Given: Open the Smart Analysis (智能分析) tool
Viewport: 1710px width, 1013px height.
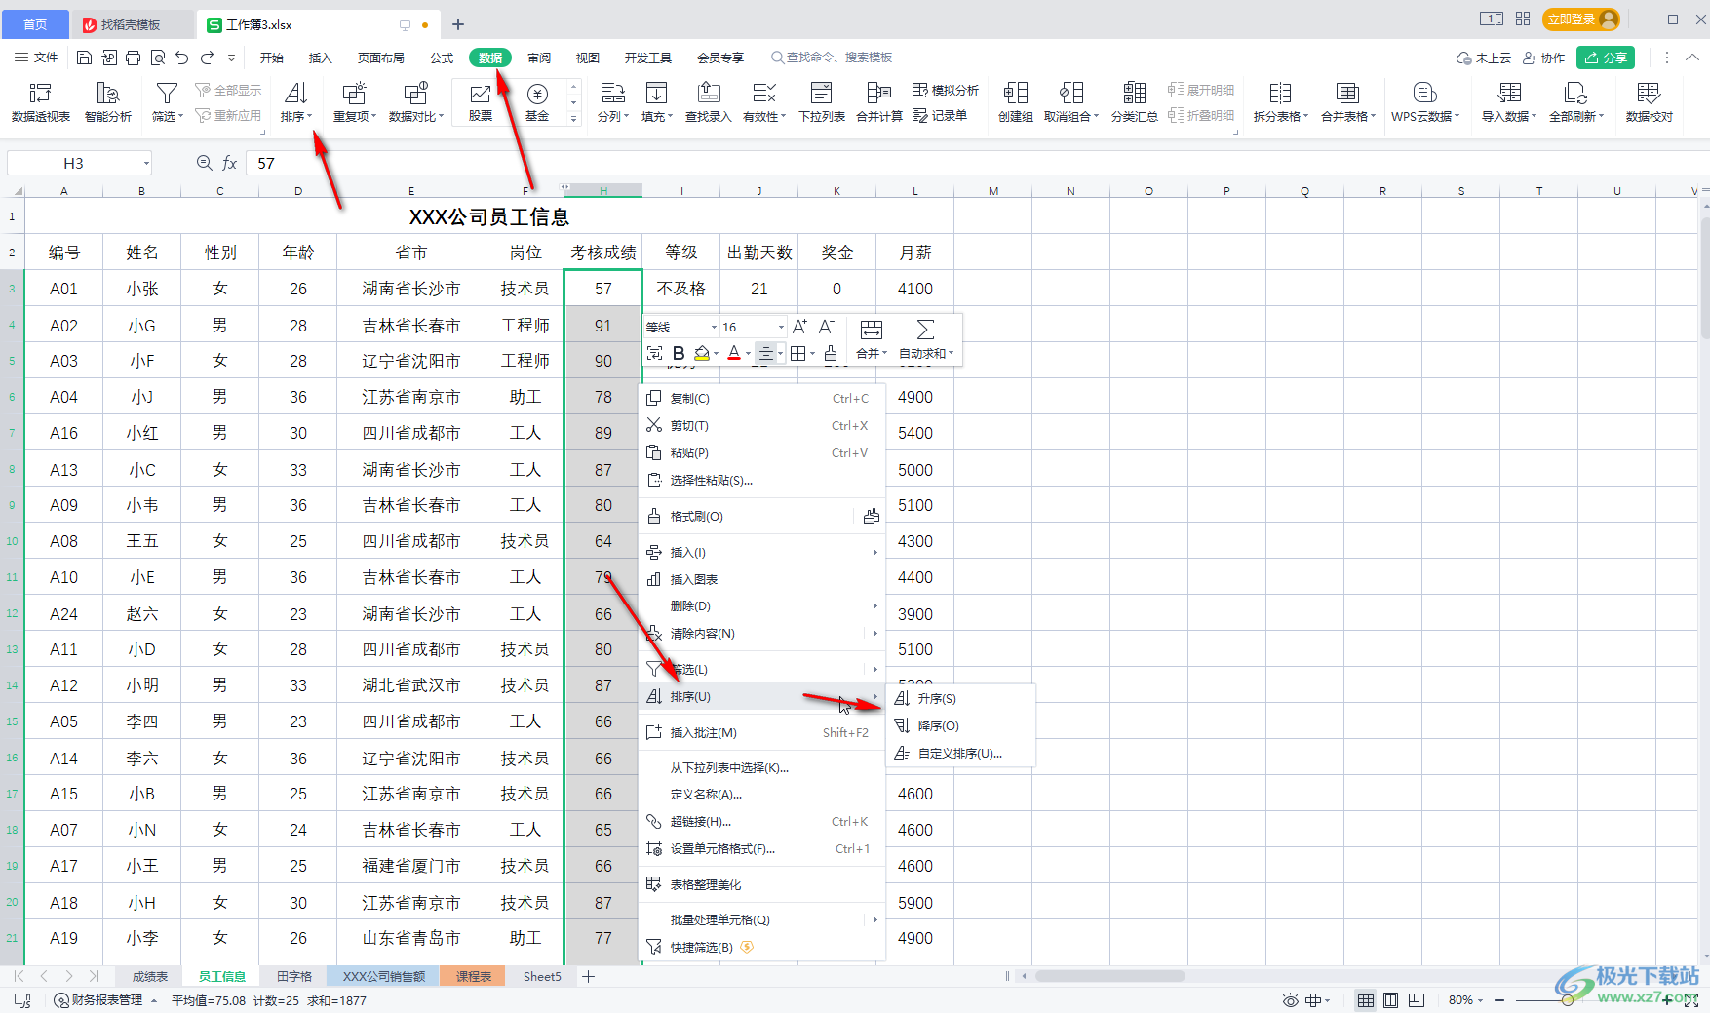Looking at the screenshot, I should point(107,102).
